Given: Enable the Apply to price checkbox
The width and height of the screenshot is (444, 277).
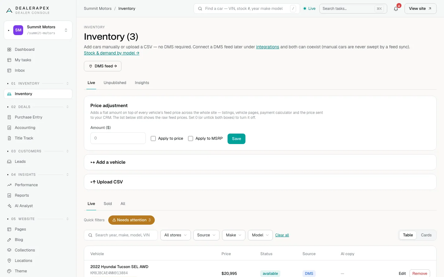Looking at the screenshot, I should pos(153,138).
